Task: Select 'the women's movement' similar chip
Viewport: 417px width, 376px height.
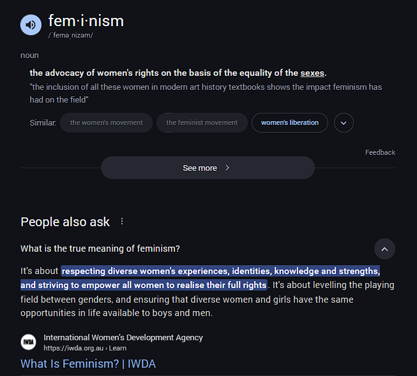Action: [x=107, y=122]
